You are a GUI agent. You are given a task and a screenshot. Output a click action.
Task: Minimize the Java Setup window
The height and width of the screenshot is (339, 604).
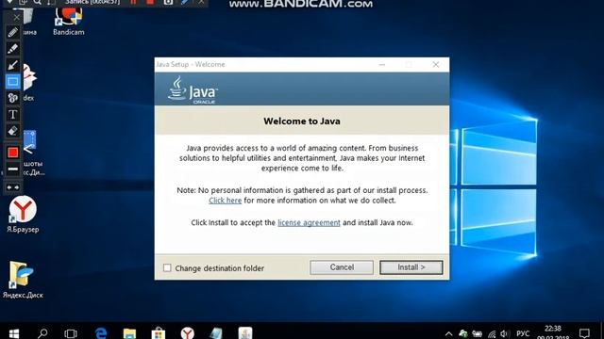click(x=381, y=65)
